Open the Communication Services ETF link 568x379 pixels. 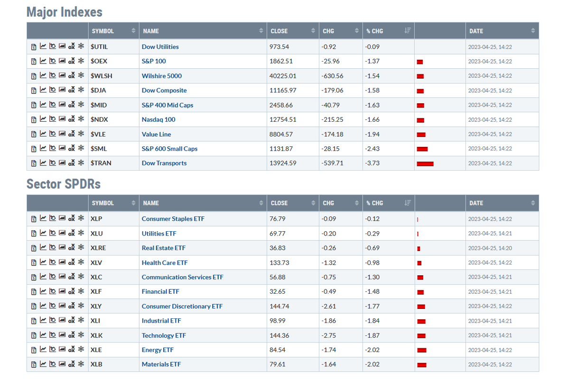[183, 277]
